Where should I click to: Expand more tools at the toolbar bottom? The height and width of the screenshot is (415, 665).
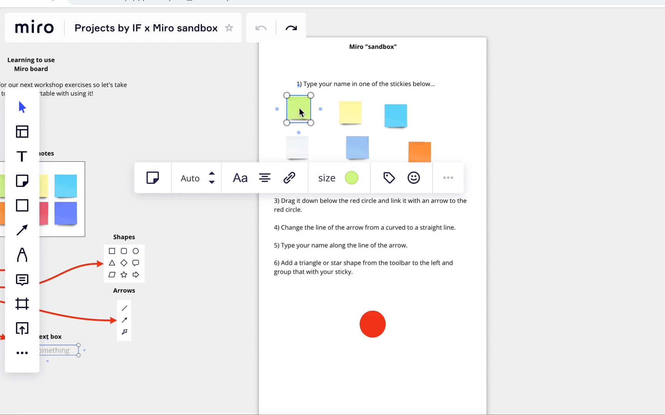[22, 352]
